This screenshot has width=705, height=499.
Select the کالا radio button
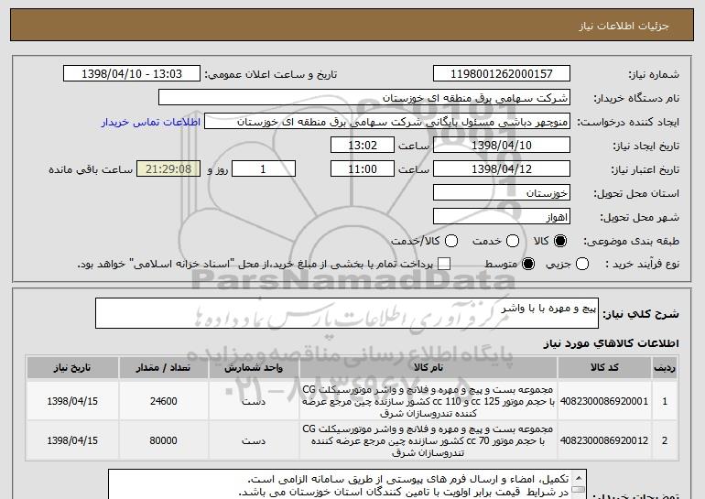pos(560,241)
